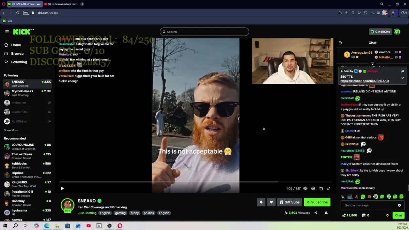Reload the page
The width and height of the screenshot is (409, 230).
point(18,13)
